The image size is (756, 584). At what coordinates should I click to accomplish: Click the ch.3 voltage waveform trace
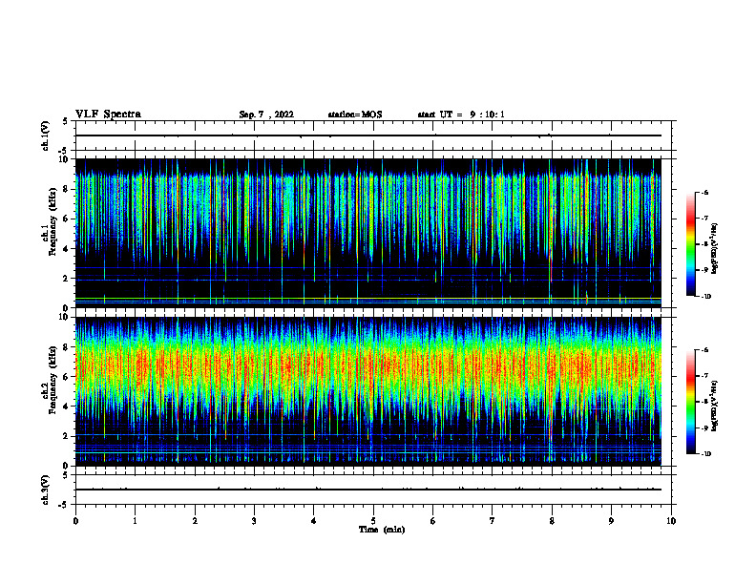[x=368, y=490]
